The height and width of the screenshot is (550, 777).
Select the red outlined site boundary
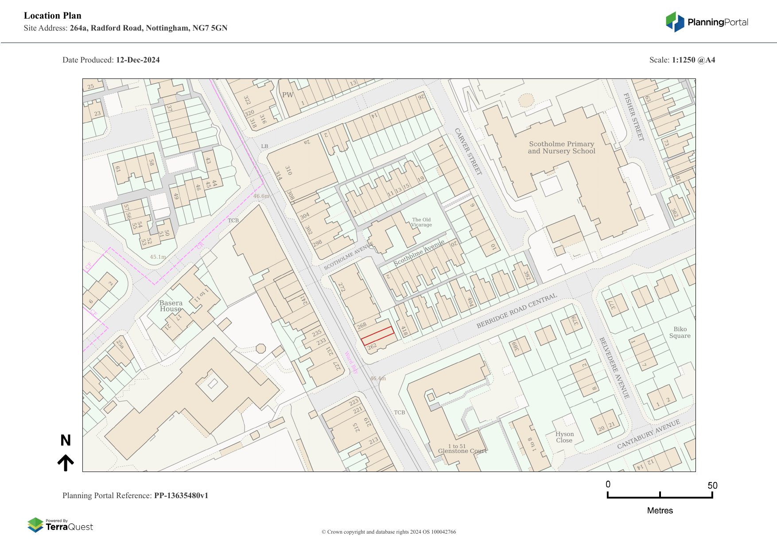pos(377,335)
